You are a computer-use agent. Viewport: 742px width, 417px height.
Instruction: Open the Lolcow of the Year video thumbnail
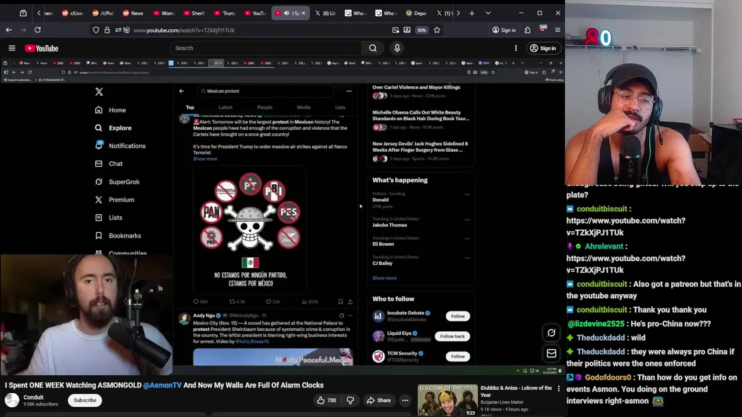point(448,400)
